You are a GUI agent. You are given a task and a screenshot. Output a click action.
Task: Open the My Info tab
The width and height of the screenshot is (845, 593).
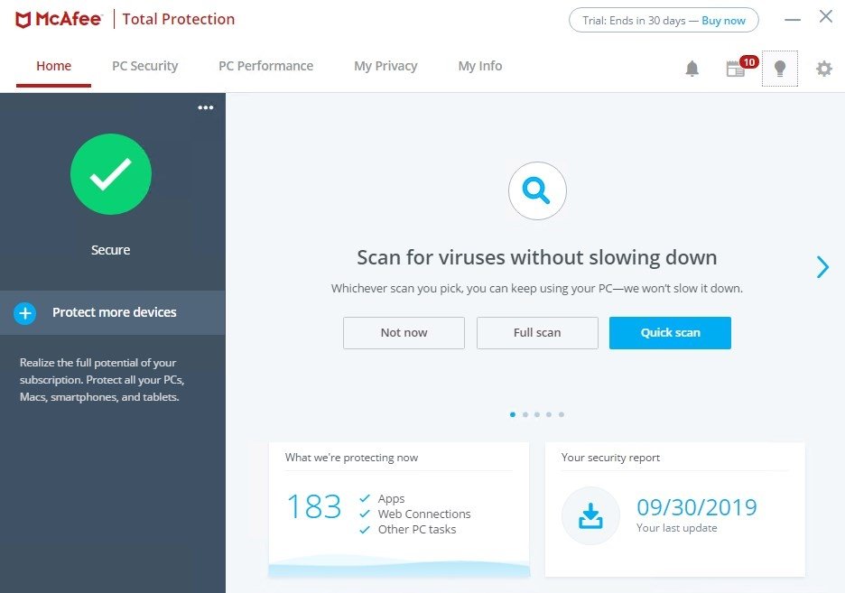click(480, 66)
